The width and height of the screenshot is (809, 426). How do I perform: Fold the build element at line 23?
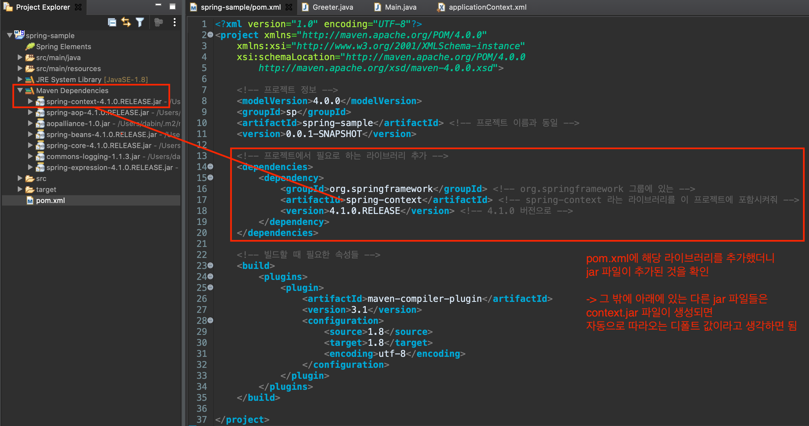210,265
